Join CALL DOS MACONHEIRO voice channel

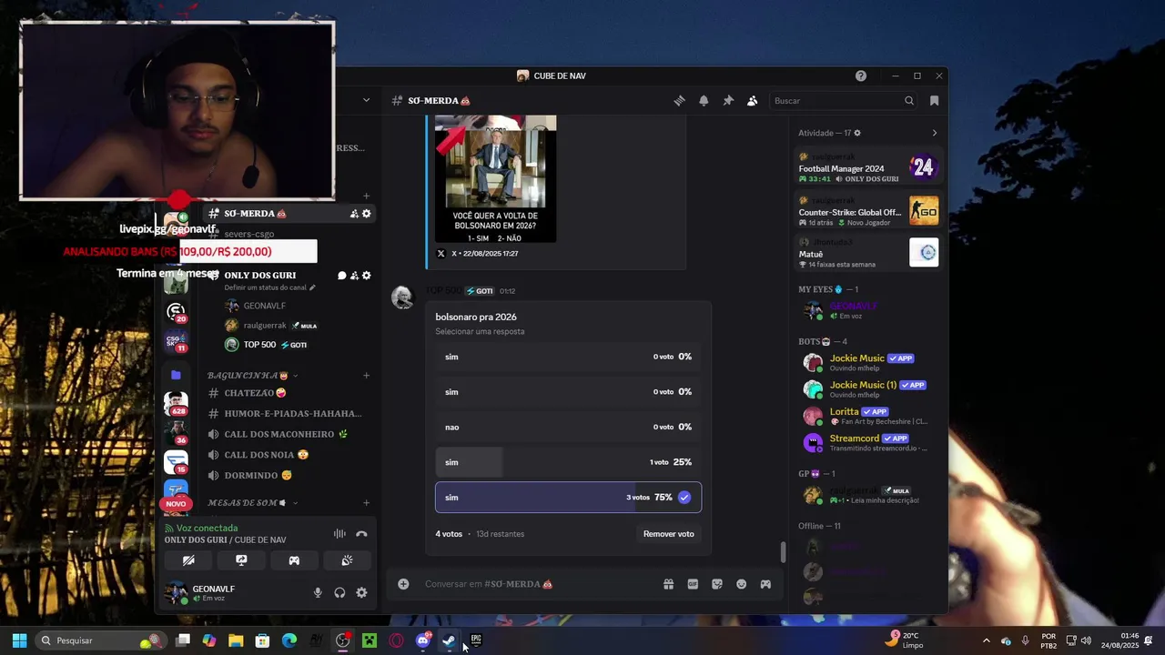287,434
